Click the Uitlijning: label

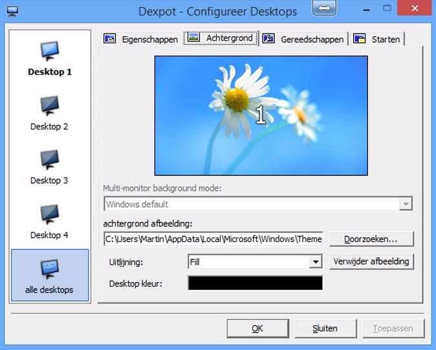tap(126, 262)
